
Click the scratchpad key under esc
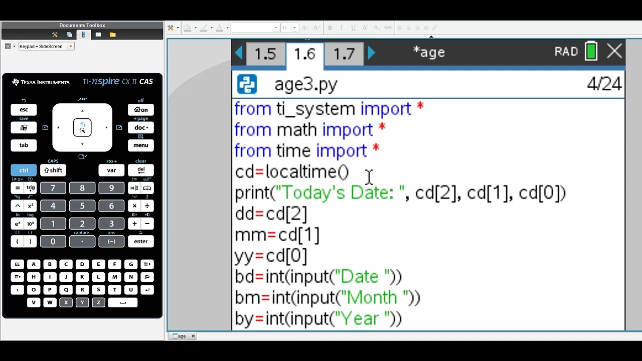click(24, 127)
